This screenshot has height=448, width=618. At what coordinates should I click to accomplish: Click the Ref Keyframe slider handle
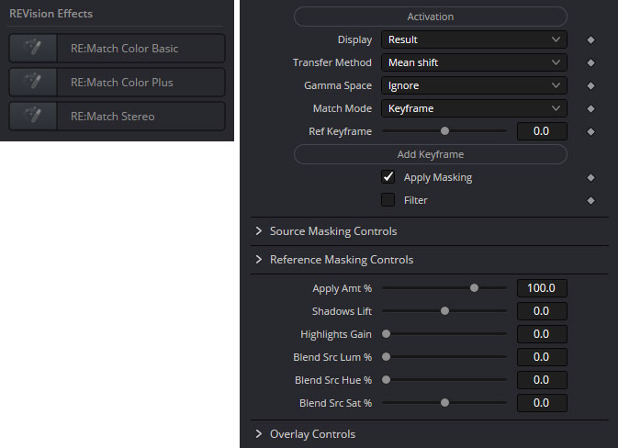444,130
